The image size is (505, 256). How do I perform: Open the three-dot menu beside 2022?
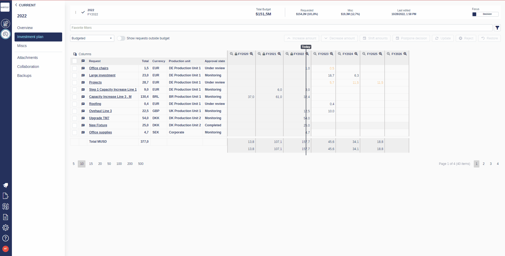tap(76, 12)
